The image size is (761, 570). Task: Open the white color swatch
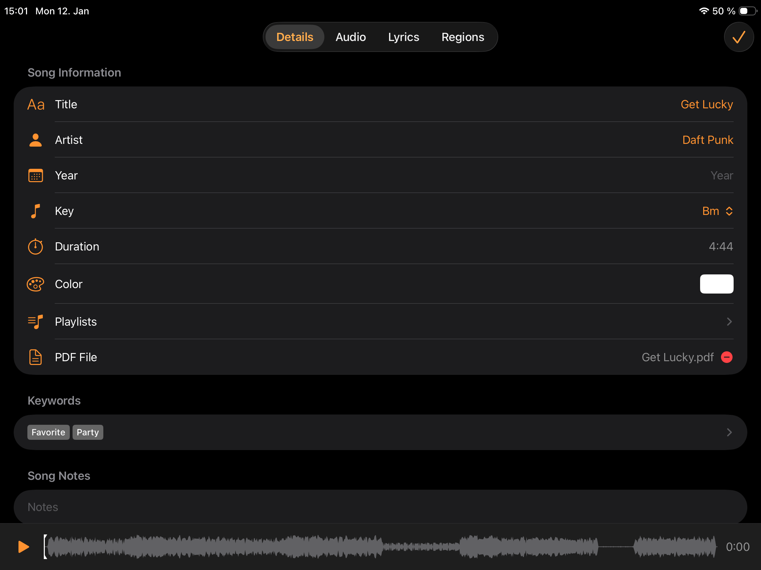coord(717,284)
